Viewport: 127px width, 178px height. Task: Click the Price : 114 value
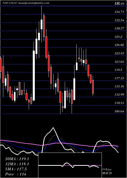coord(16,174)
